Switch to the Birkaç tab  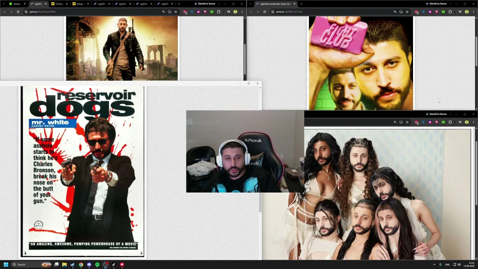[x=80, y=4]
